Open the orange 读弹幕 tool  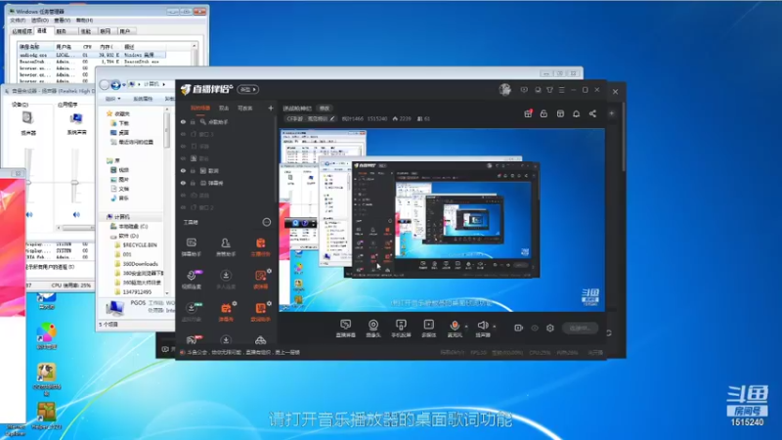pyautogui.click(x=260, y=280)
